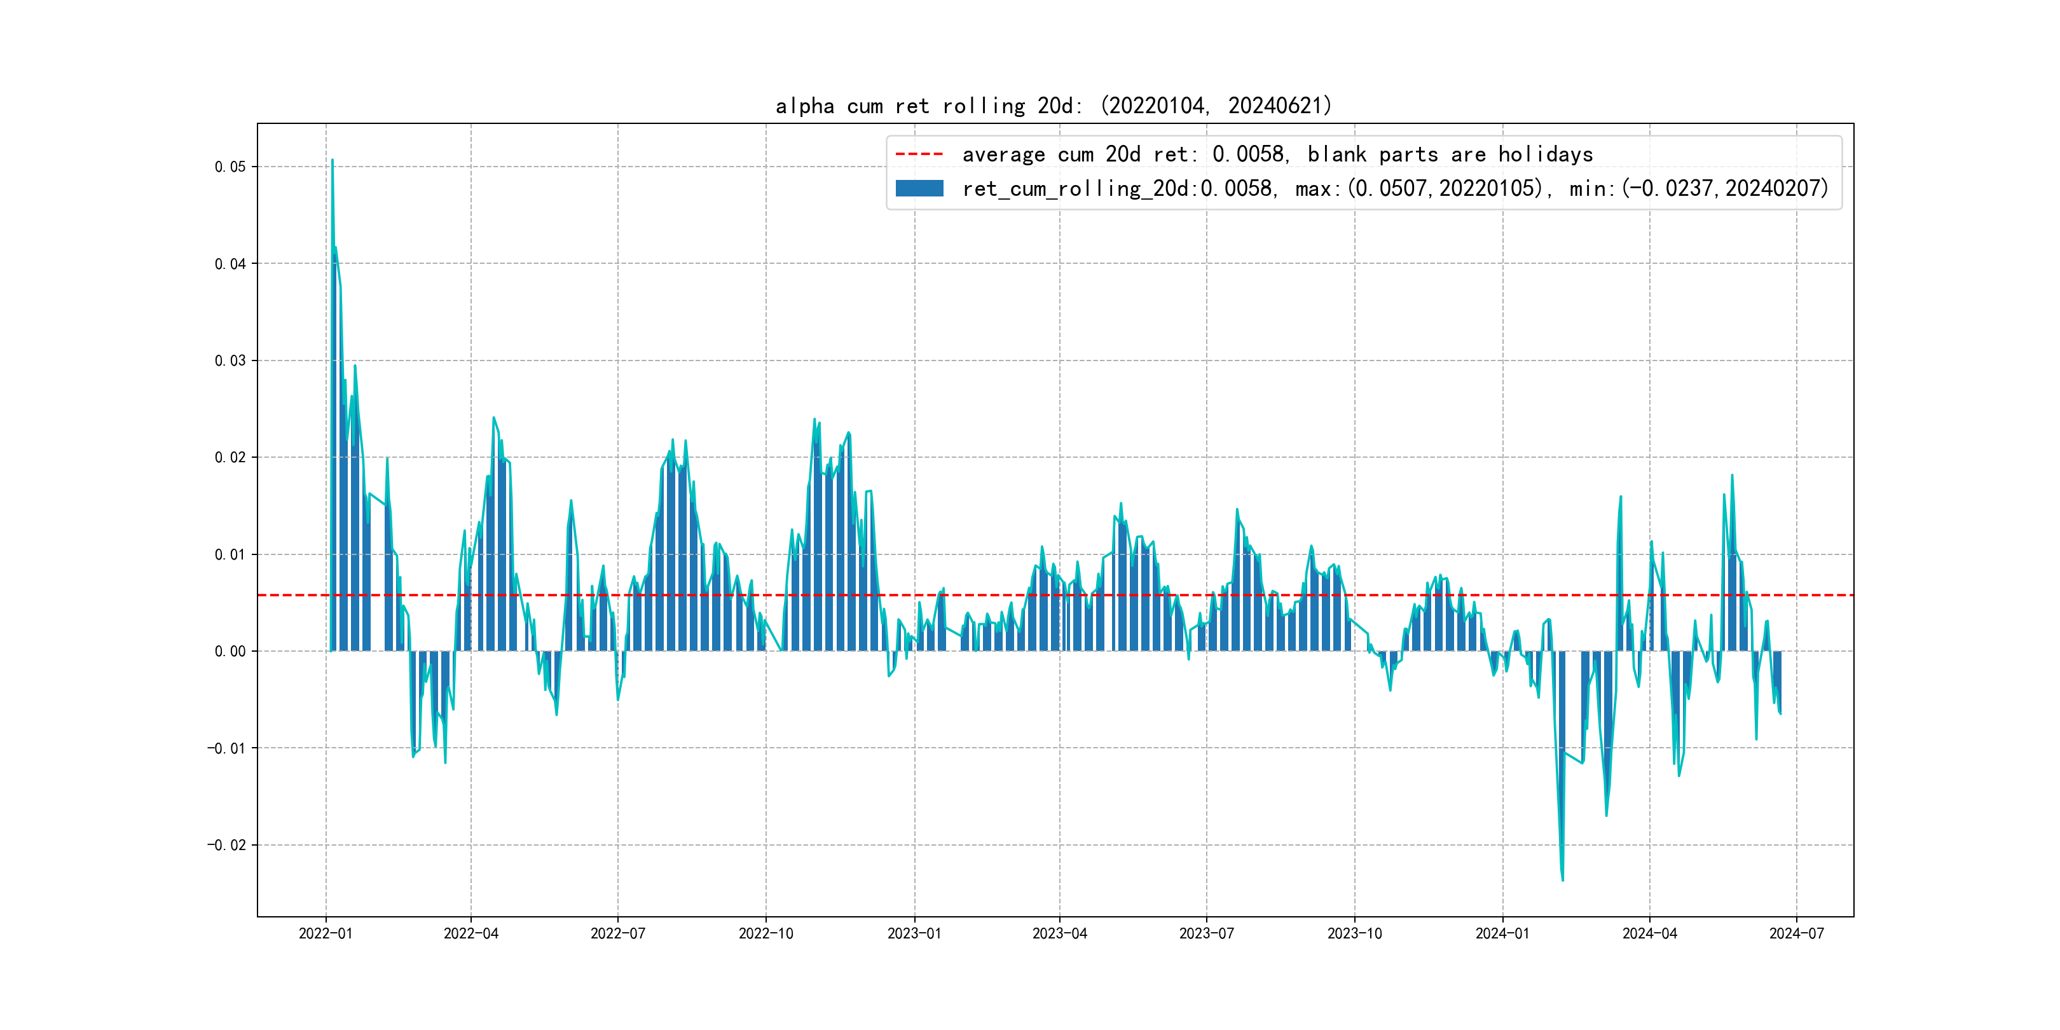Click the 2023-01 x-axis tick label

(914, 933)
